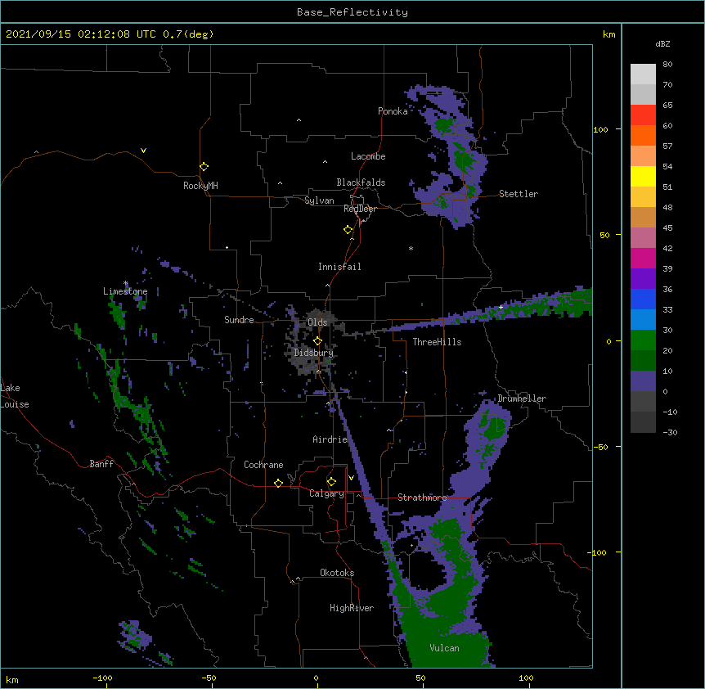Click the yellow diamond marker beside Cochrane
Image resolution: width=705 pixels, height=689 pixels.
tap(278, 483)
